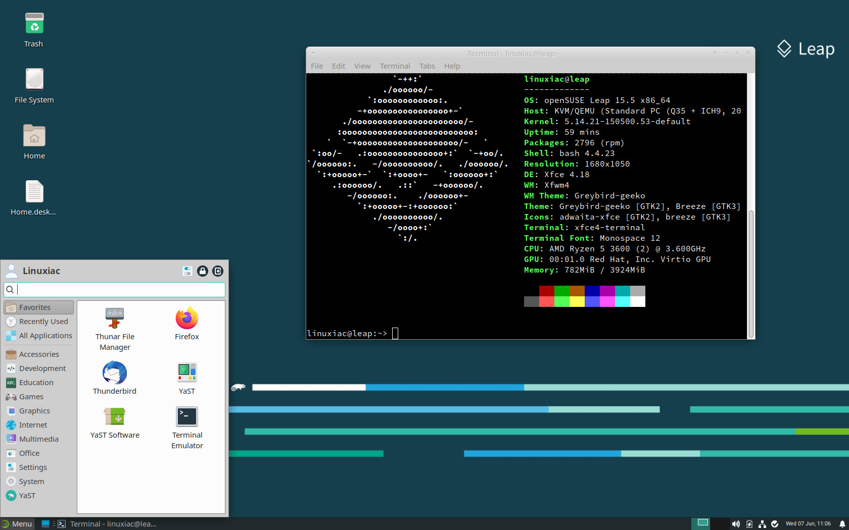
Task: Click the log out icon in menu header
Action: (218, 271)
